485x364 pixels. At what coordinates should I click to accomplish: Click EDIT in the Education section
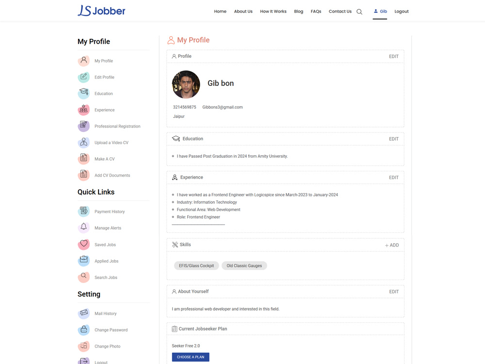(394, 139)
